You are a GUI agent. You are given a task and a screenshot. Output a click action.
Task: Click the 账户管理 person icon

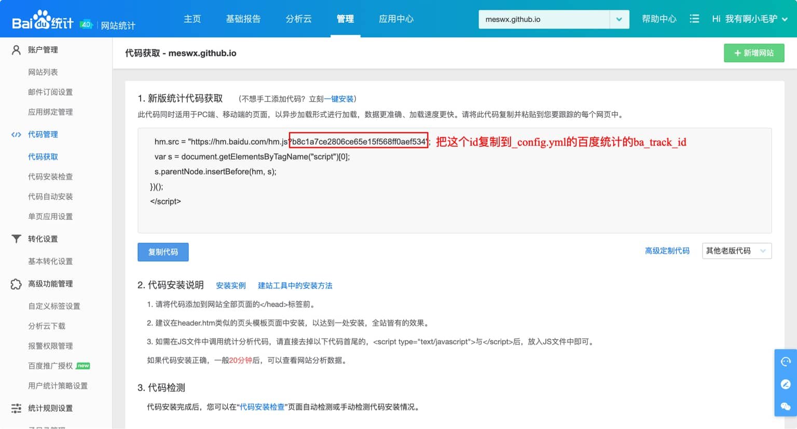point(16,50)
